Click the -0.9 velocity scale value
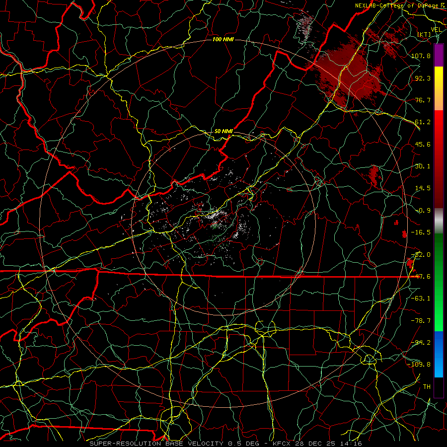Image resolution: width=447 pixels, height=447 pixels. [423, 211]
